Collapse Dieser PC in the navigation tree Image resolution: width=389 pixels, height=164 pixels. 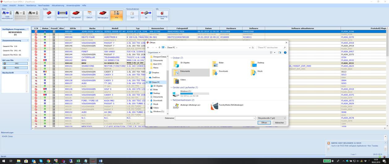coord(147,82)
